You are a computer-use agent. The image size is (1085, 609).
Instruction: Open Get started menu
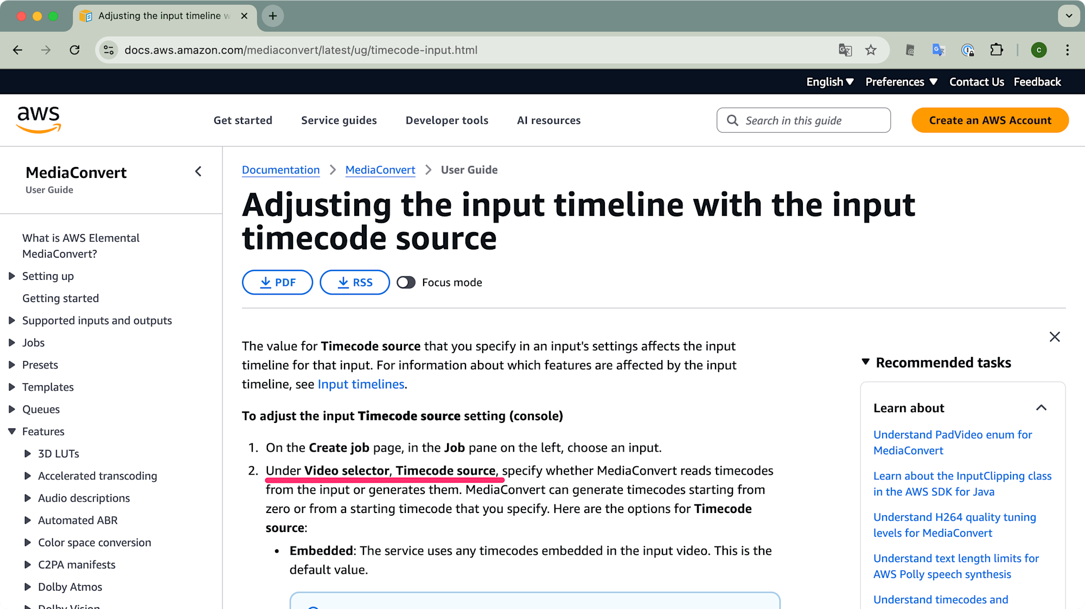(x=243, y=120)
